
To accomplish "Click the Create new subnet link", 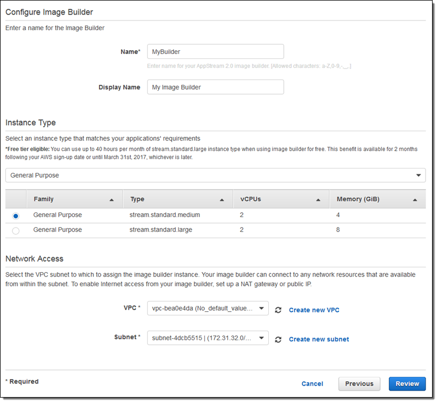I will coord(318,339).
